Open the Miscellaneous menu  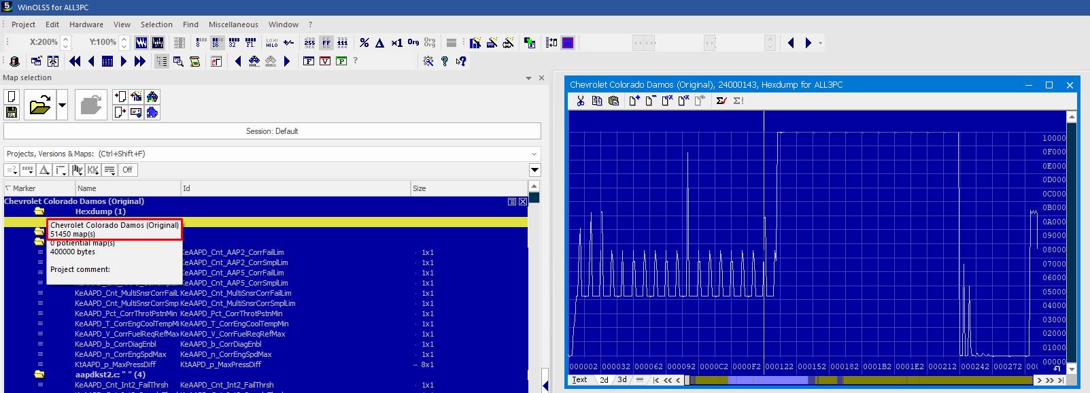233,24
